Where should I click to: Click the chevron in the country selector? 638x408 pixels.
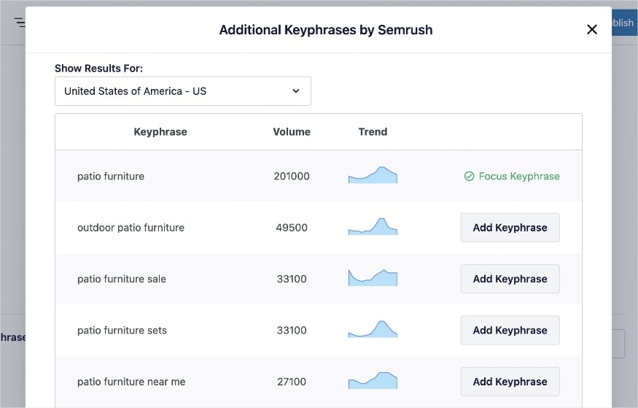296,91
